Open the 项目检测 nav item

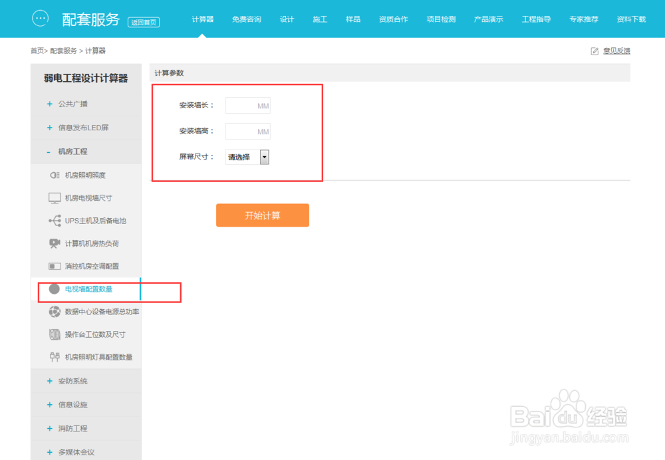click(441, 19)
